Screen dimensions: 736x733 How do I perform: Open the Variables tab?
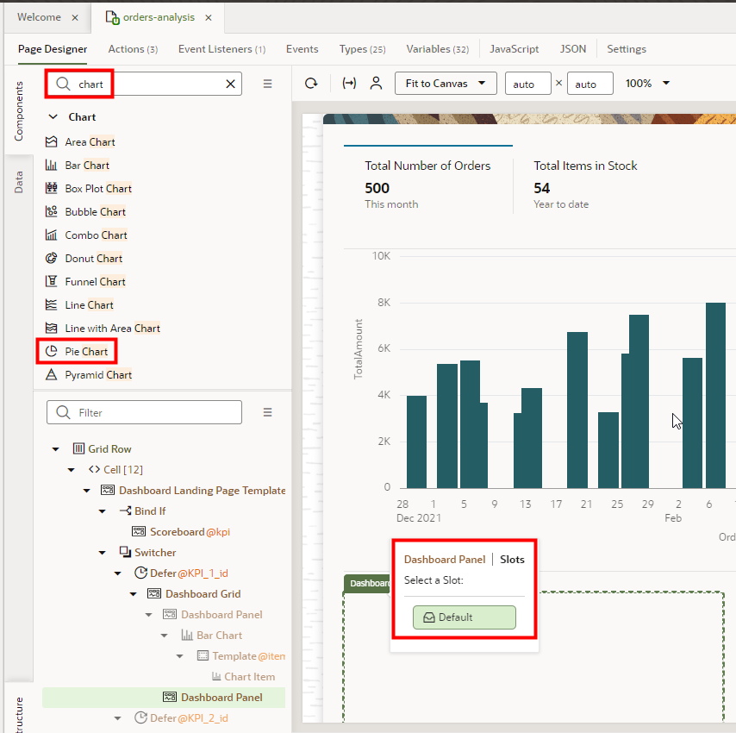pos(437,49)
